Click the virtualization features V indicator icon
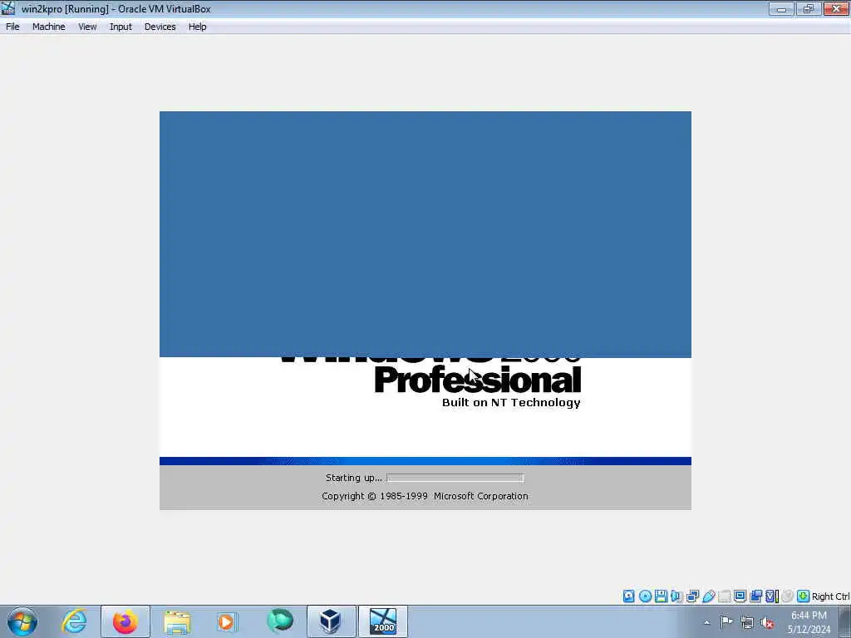Viewport: 851px width, 638px height. coord(772,596)
